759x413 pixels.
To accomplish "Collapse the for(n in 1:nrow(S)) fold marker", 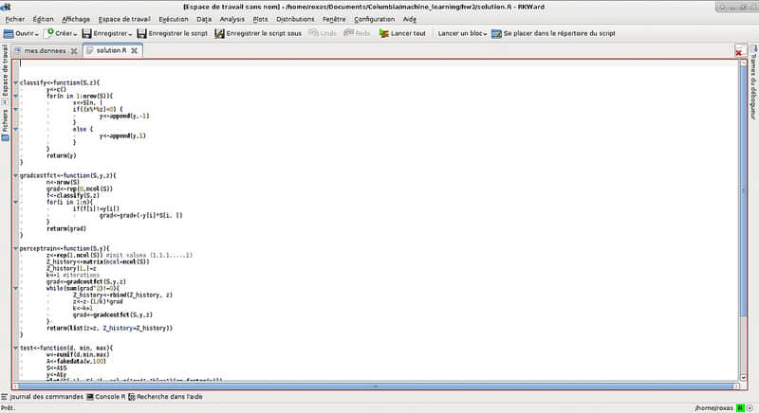I will pyautogui.click(x=16, y=96).
